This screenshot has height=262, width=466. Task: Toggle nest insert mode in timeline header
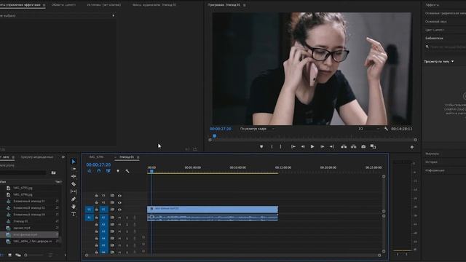point(90,171)
